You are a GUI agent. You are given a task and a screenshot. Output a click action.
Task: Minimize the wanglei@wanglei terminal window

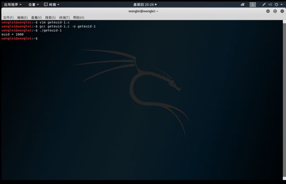tap(268, 11)
